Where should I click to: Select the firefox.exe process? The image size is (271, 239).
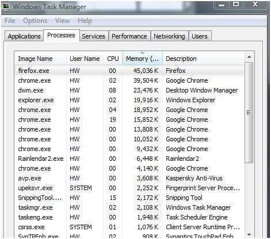coord(129,71)
